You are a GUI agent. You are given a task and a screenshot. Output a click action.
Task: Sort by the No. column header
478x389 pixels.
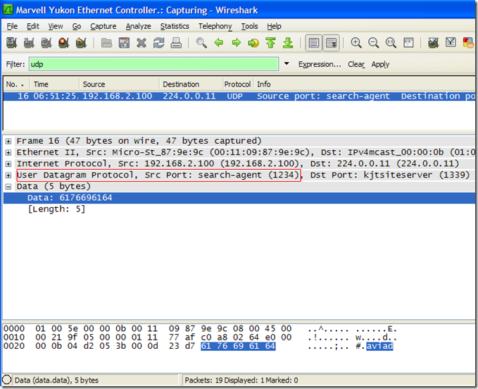pos(16,84)
